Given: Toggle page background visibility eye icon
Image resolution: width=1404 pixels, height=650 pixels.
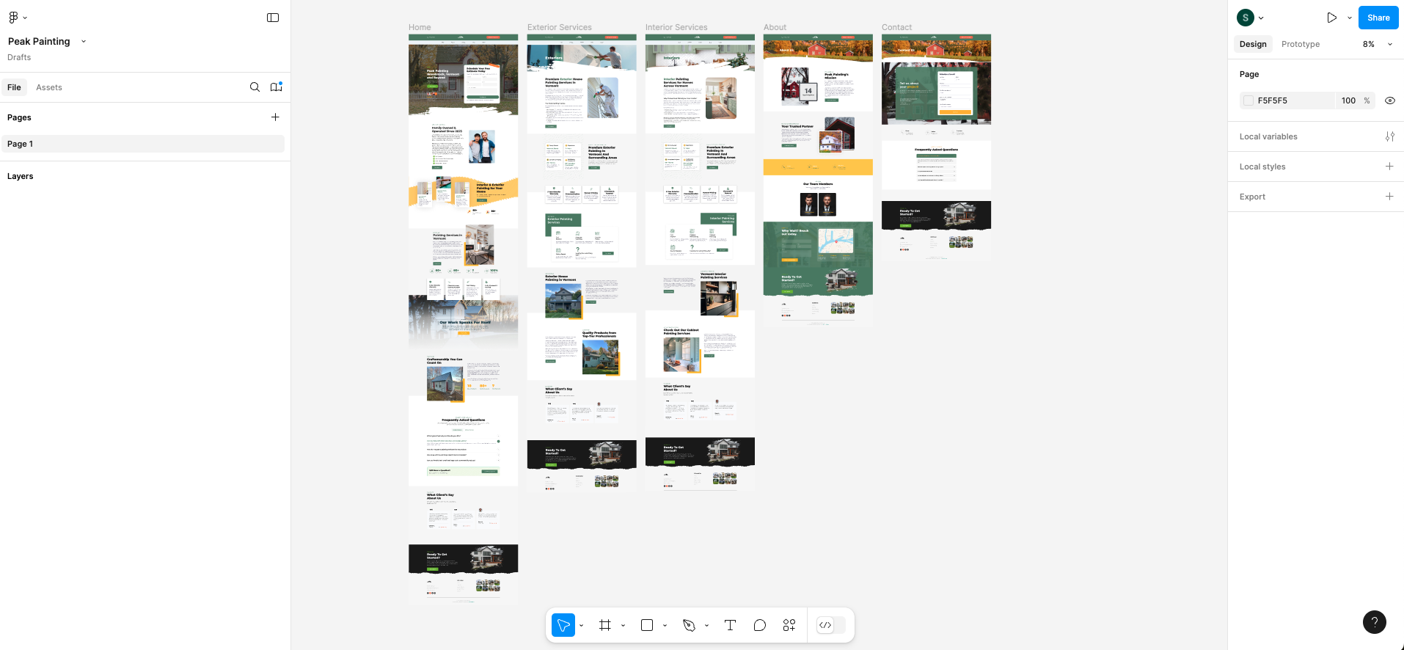Looking at the screenshot, I should click(1389, 101).
